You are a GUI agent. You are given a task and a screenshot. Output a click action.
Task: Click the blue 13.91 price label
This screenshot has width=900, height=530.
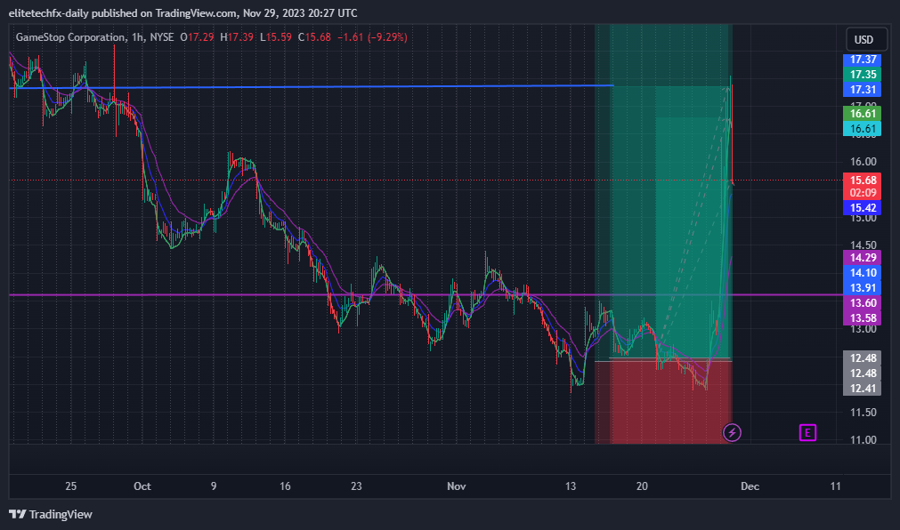tap(862, 288)
